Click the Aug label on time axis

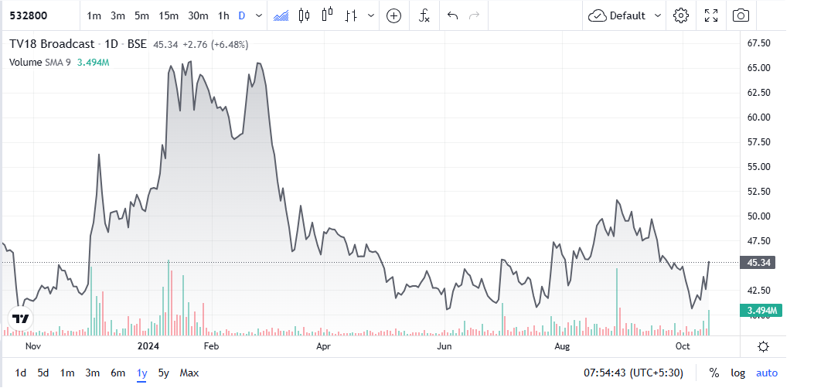pyautogui.click(x=562, y=346)
